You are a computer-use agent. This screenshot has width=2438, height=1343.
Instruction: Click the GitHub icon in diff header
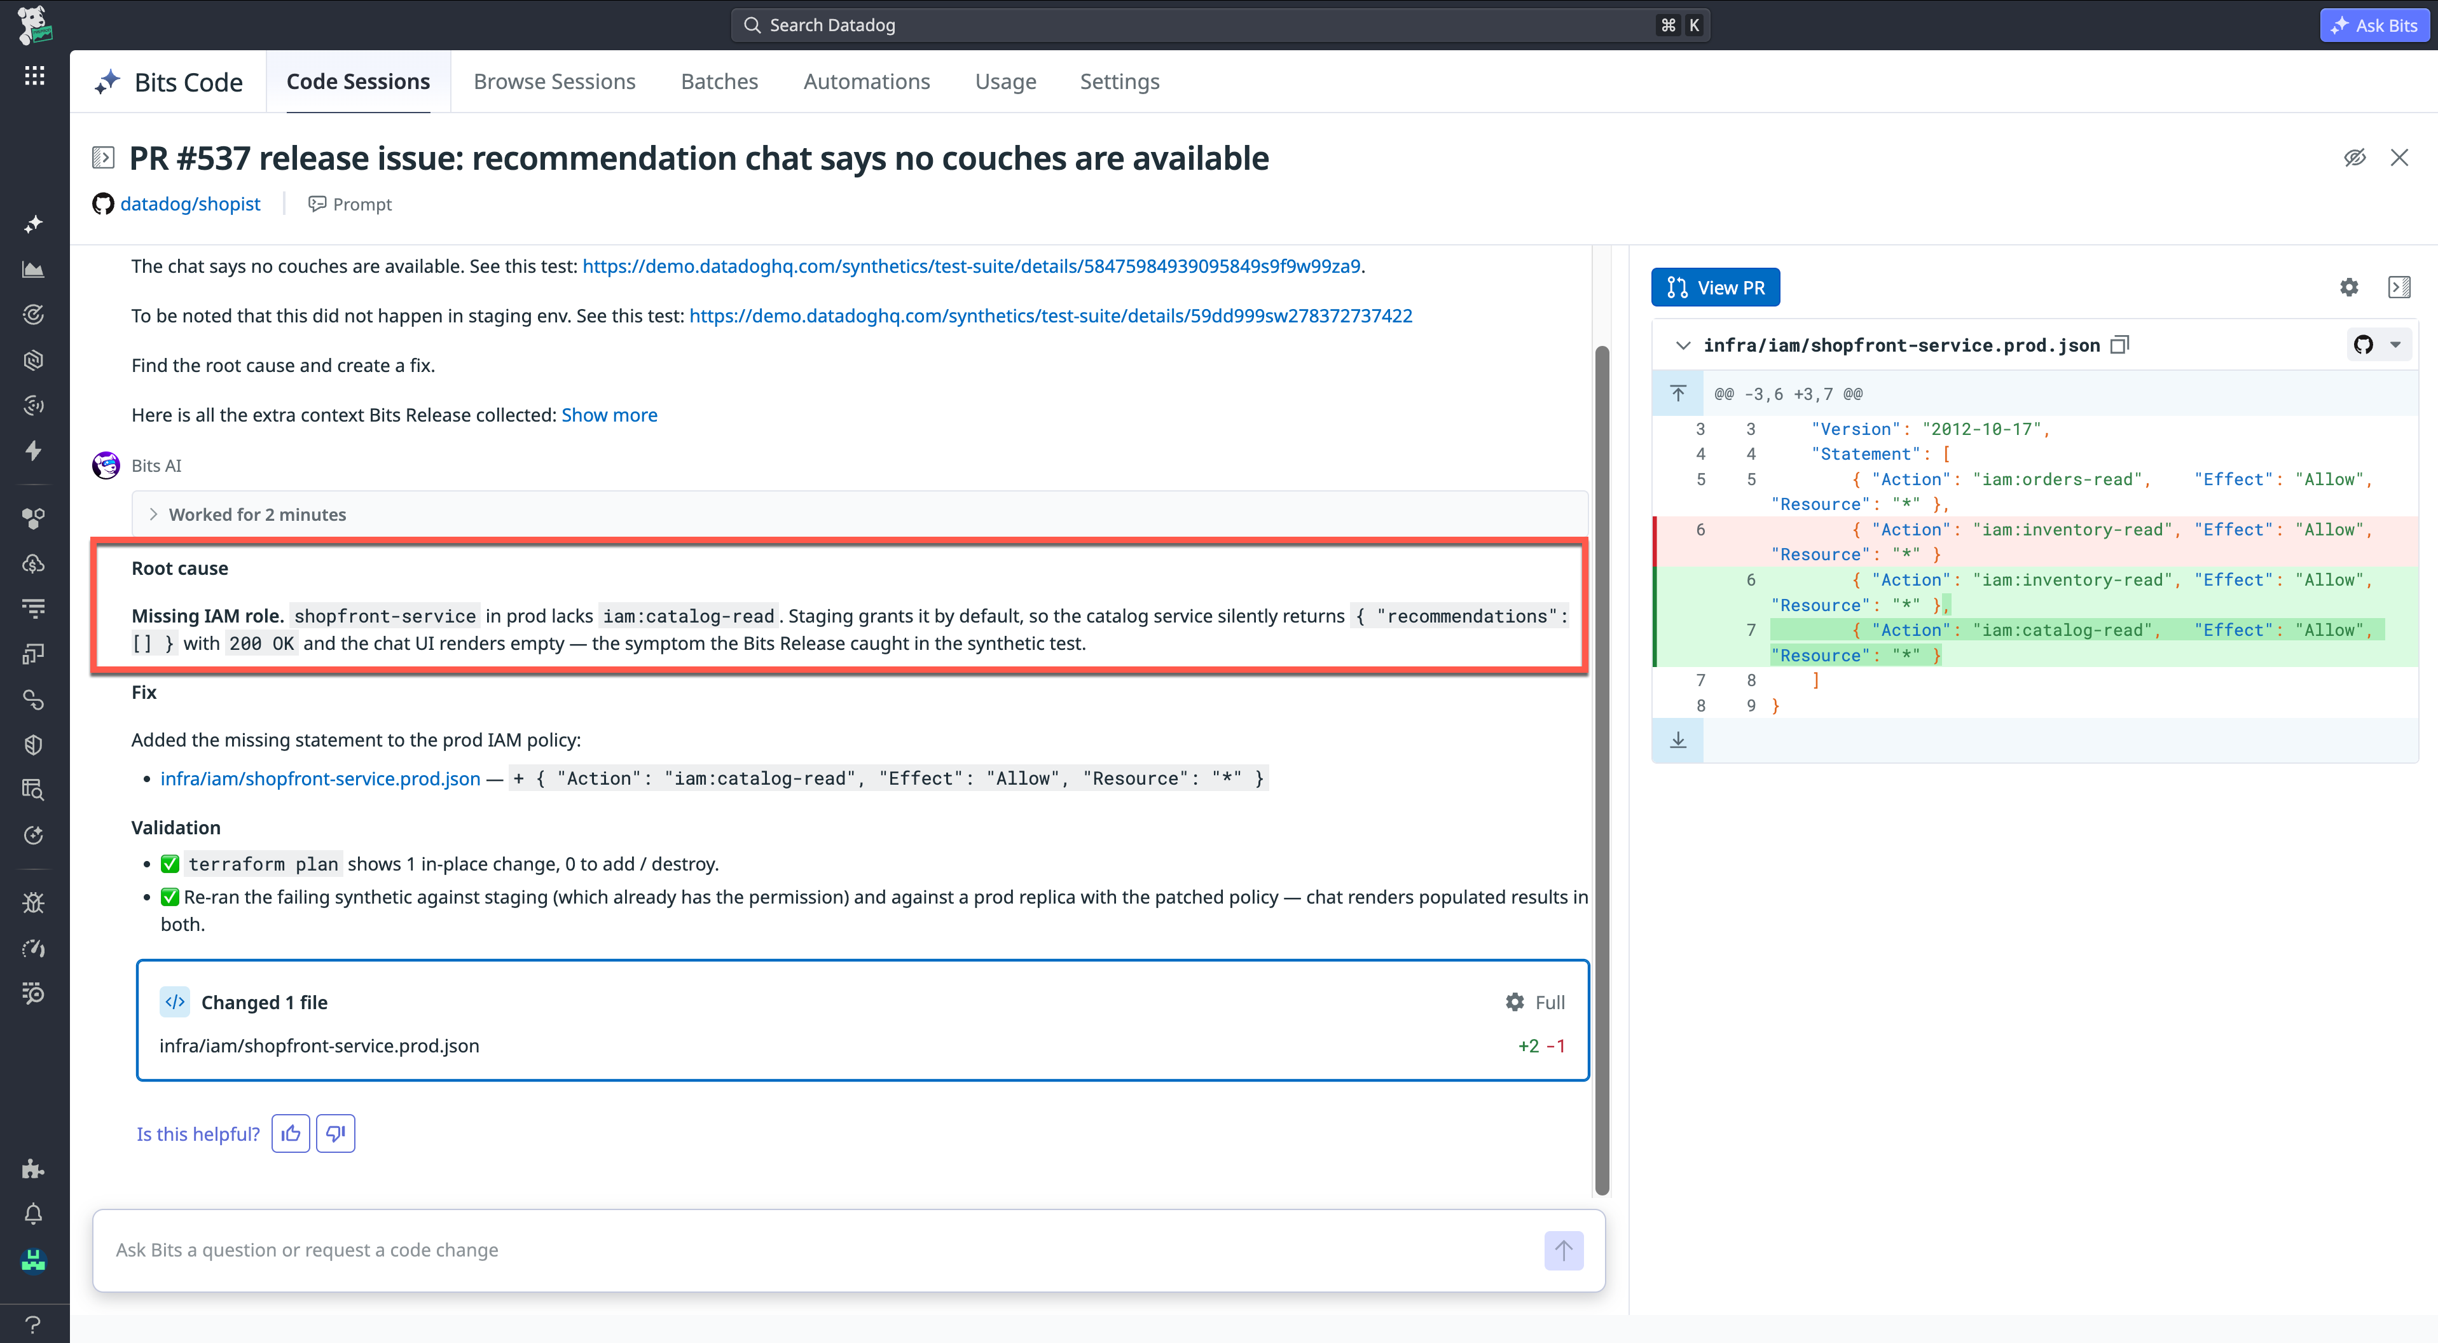pyautogui.click(x=2363, y=345)
